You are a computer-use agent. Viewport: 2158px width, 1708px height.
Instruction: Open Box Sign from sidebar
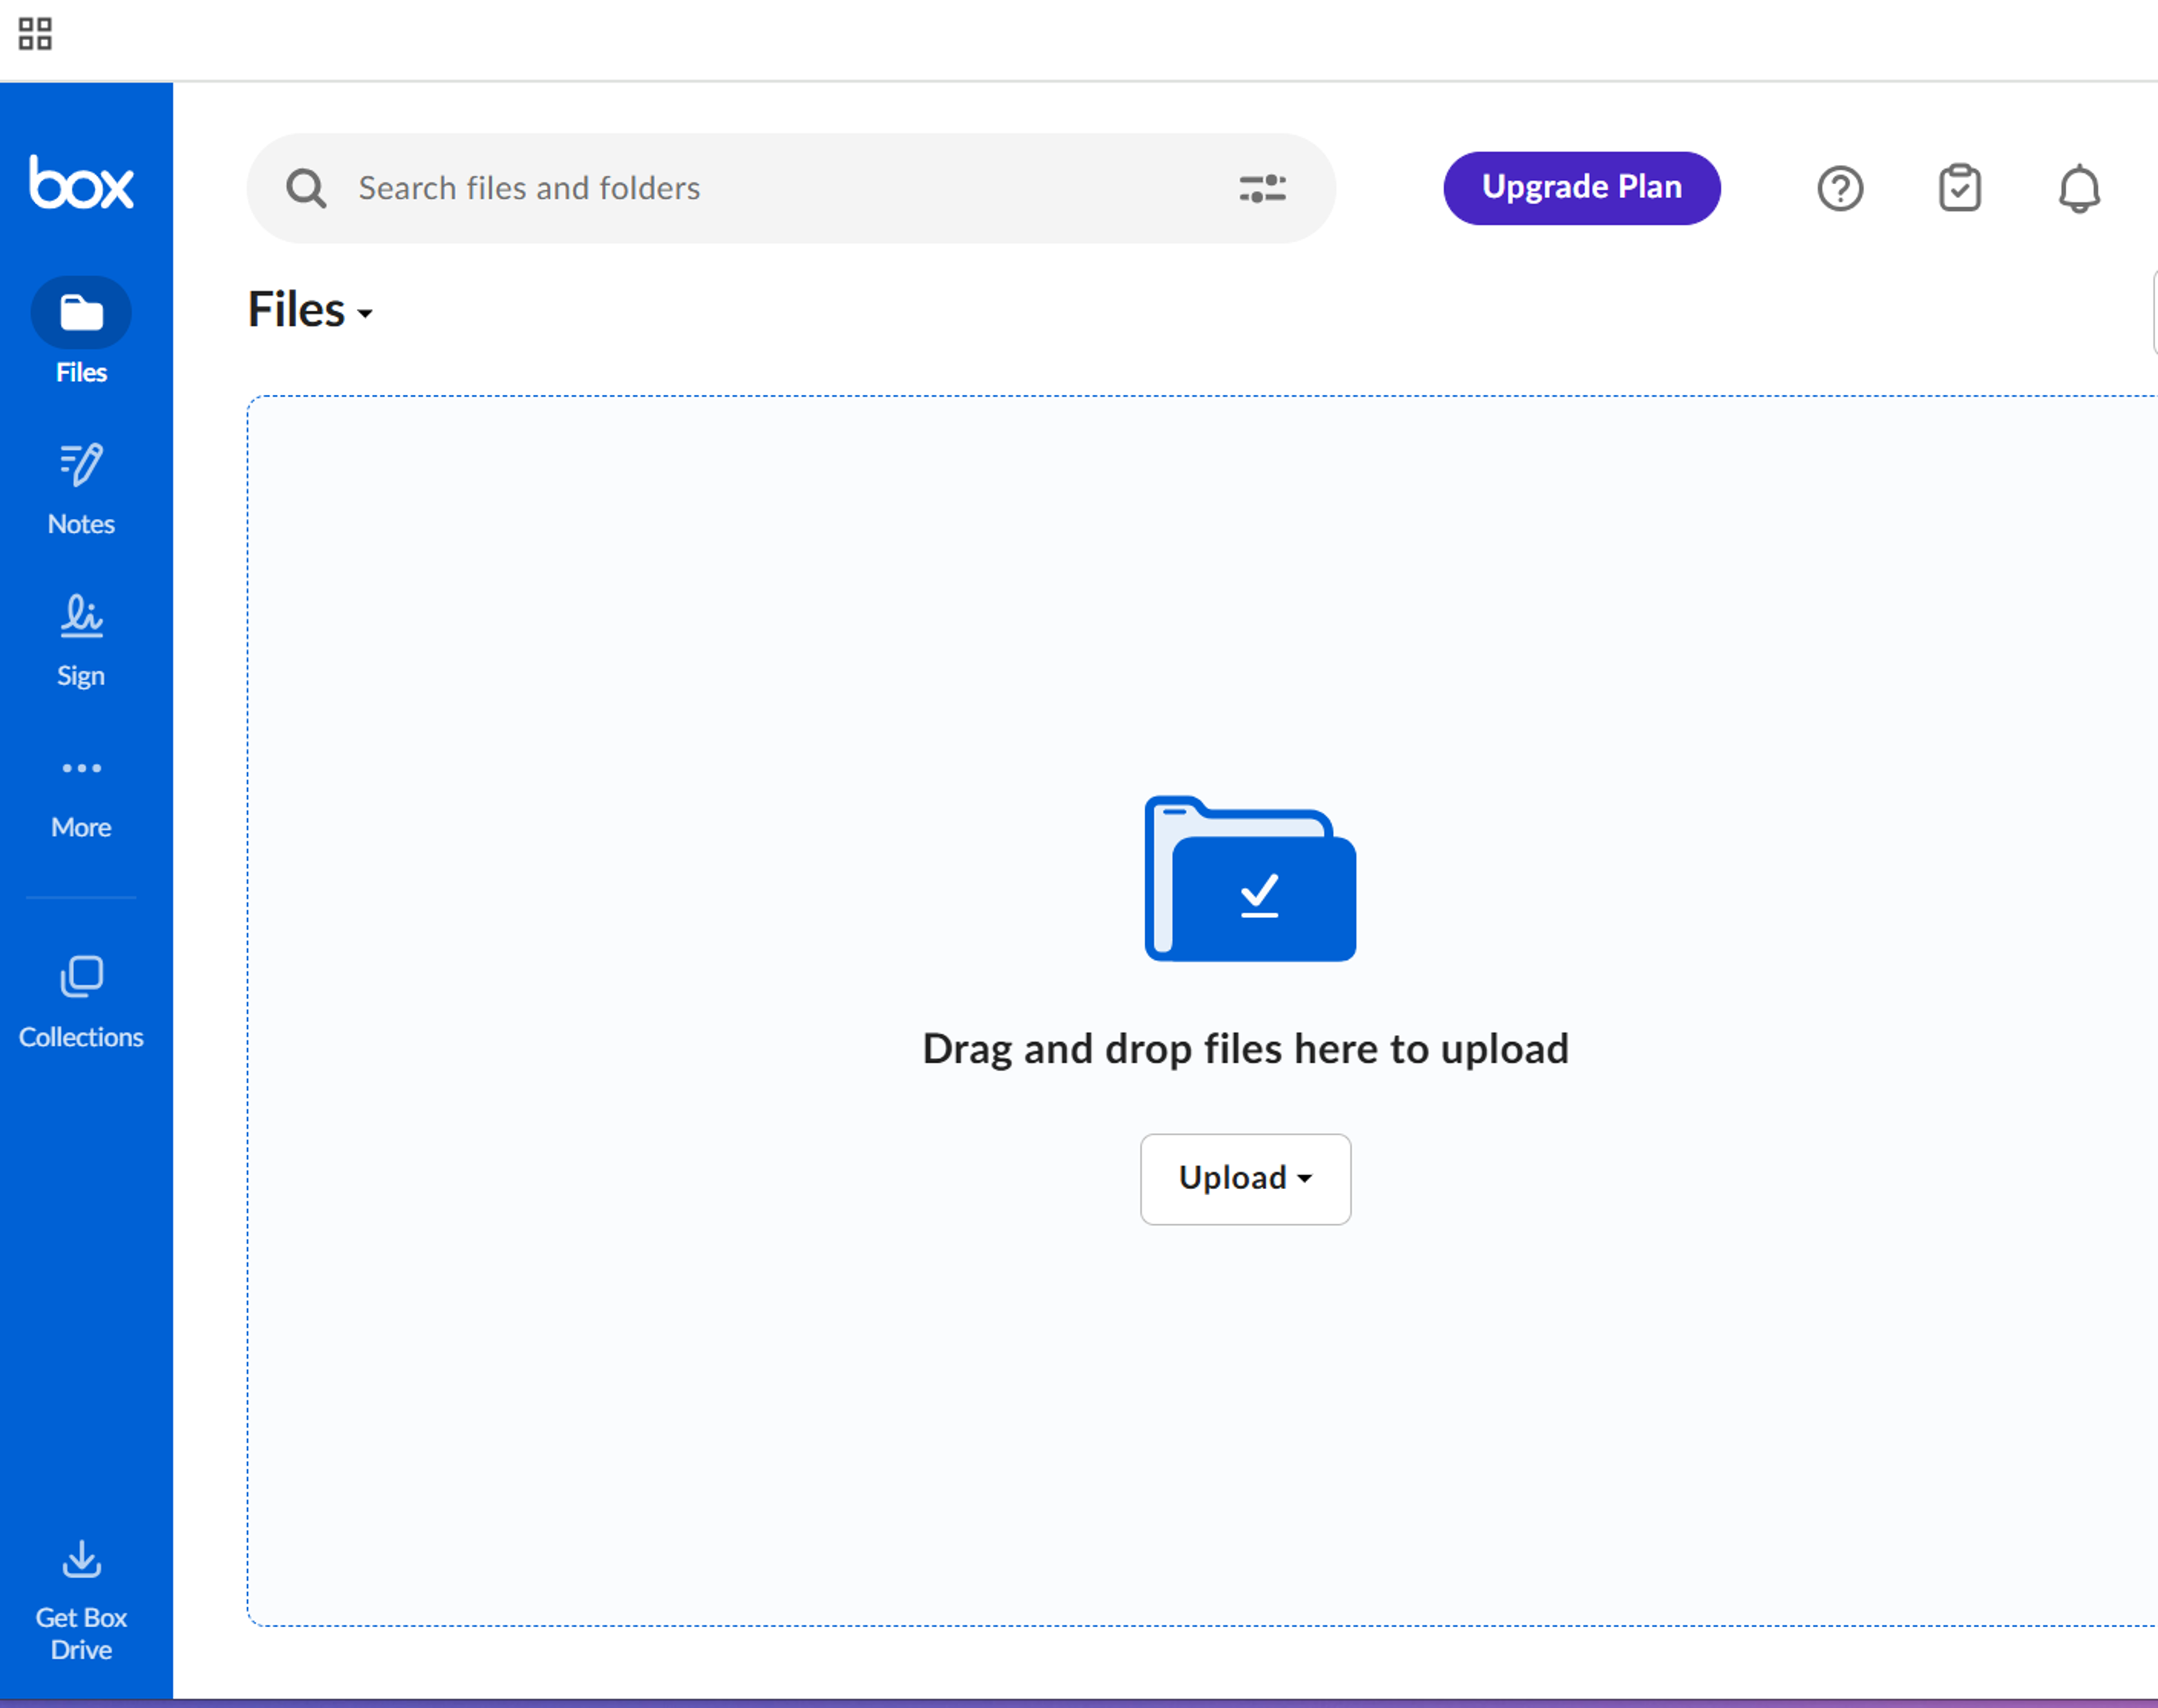[x=81, y=638]
